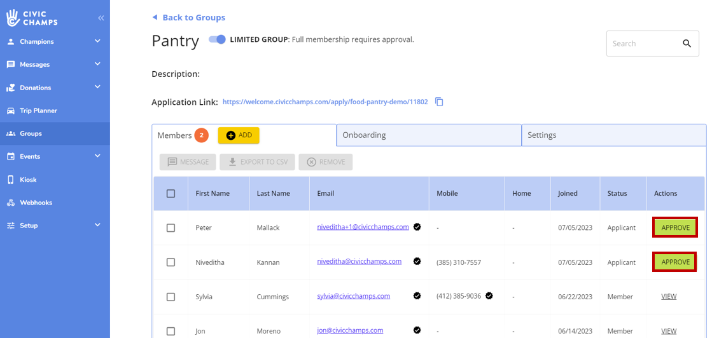Viewport: 712px width, 338px height.
Task: Expand the Donations sidebar menu
Action: [97, 87]
